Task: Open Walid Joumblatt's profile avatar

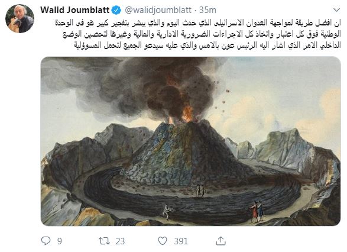Action: (20, 18)
